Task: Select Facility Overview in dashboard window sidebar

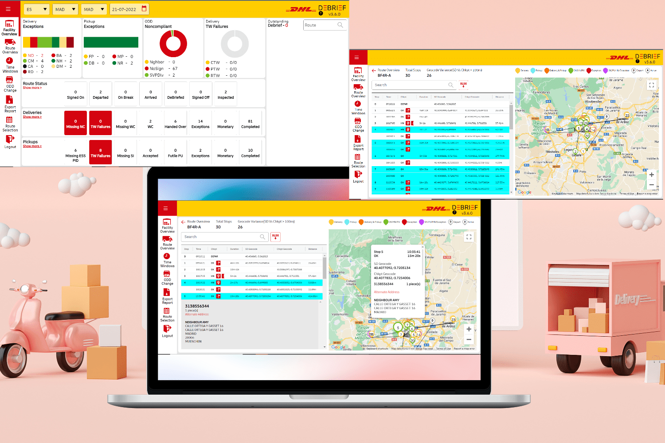Action: (10, 28)
